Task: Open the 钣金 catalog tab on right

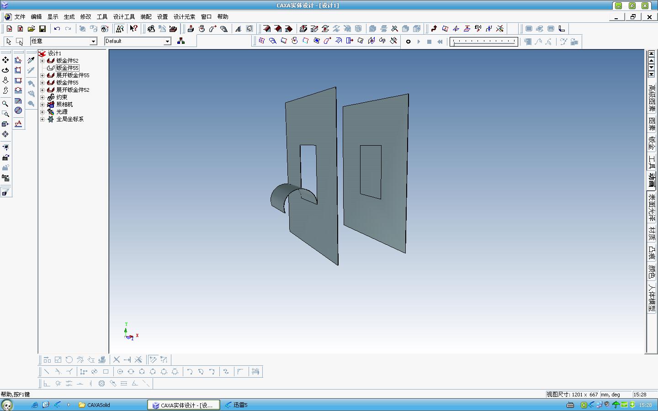Action: click(x=652, y=143)
